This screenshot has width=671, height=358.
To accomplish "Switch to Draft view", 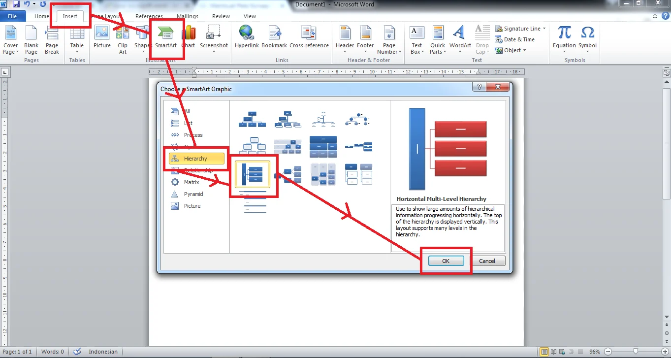I will click(x=580, y=352).
